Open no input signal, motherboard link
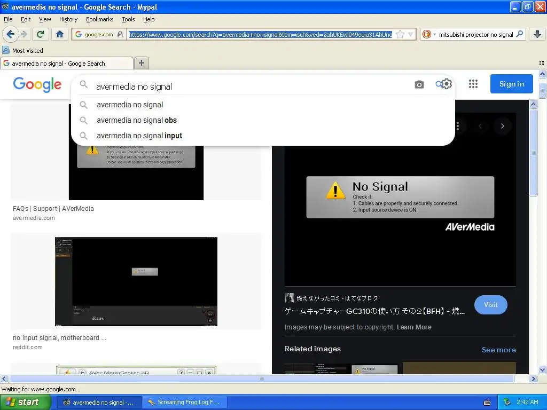 click(x=59, y=337)
